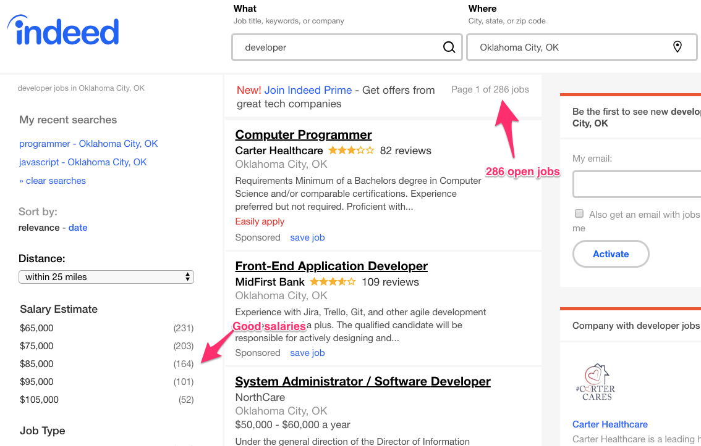Click the magnifying glass search icon
This screenshot has width=701, height=446.
[449, 47]
